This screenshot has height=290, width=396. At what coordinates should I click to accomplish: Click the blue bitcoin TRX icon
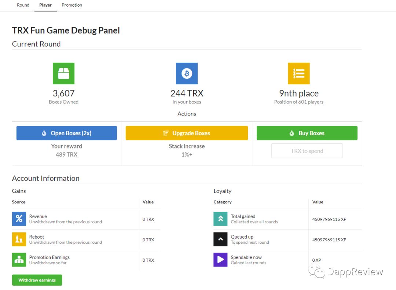[187, 74]
